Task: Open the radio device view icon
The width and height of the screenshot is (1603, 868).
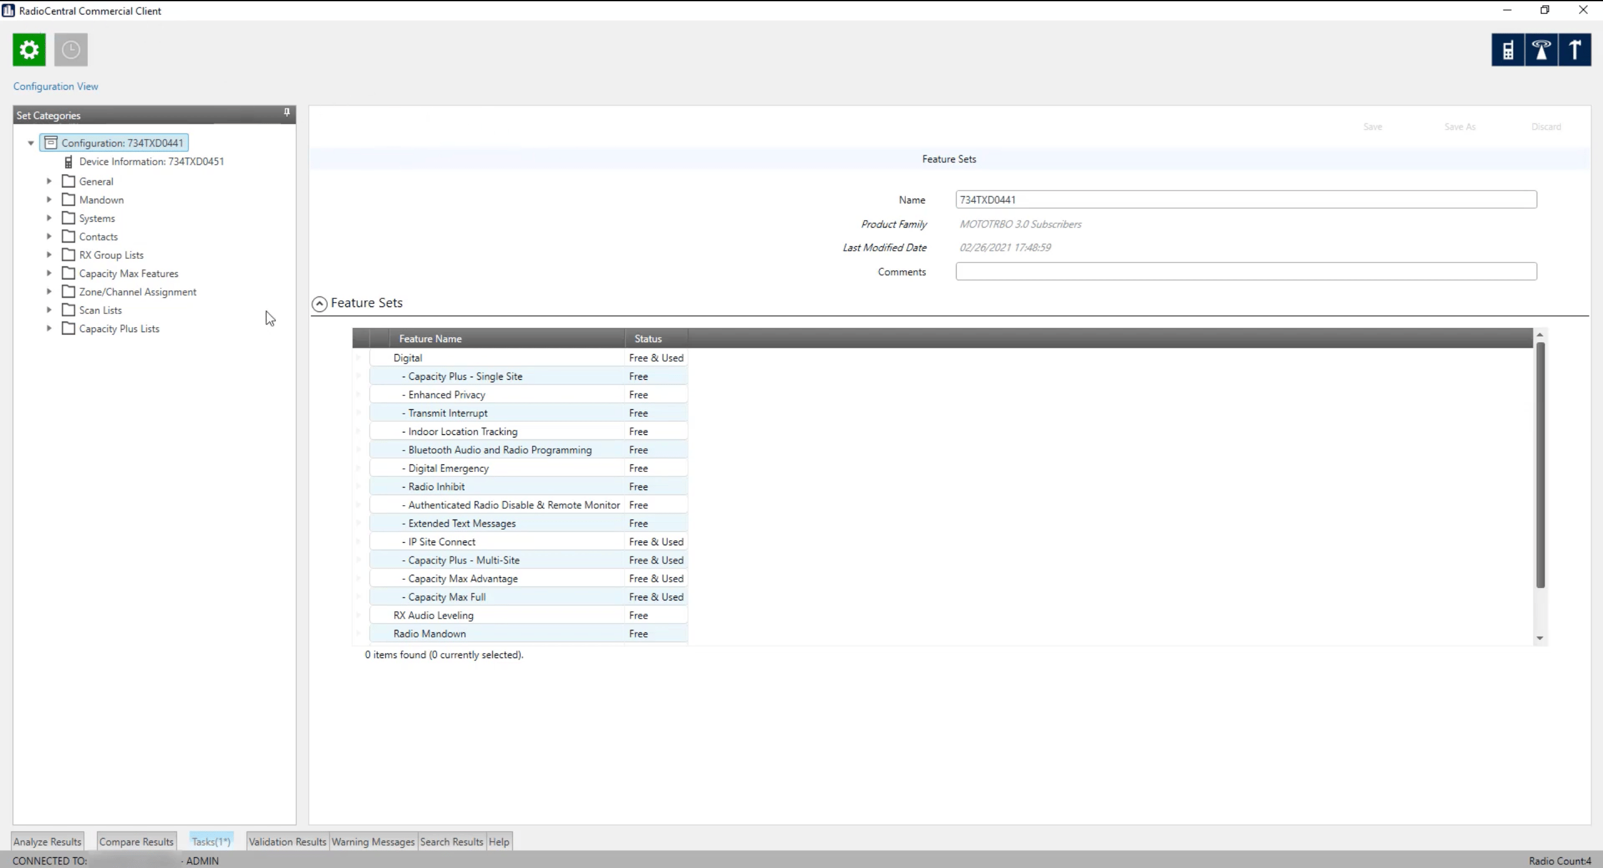Action: click(x=1508, y=50)
